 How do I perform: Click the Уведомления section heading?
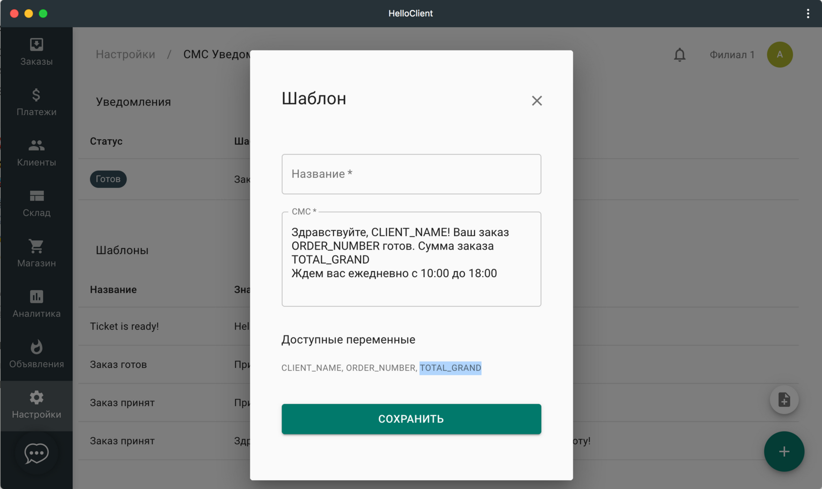click(133, 102)
